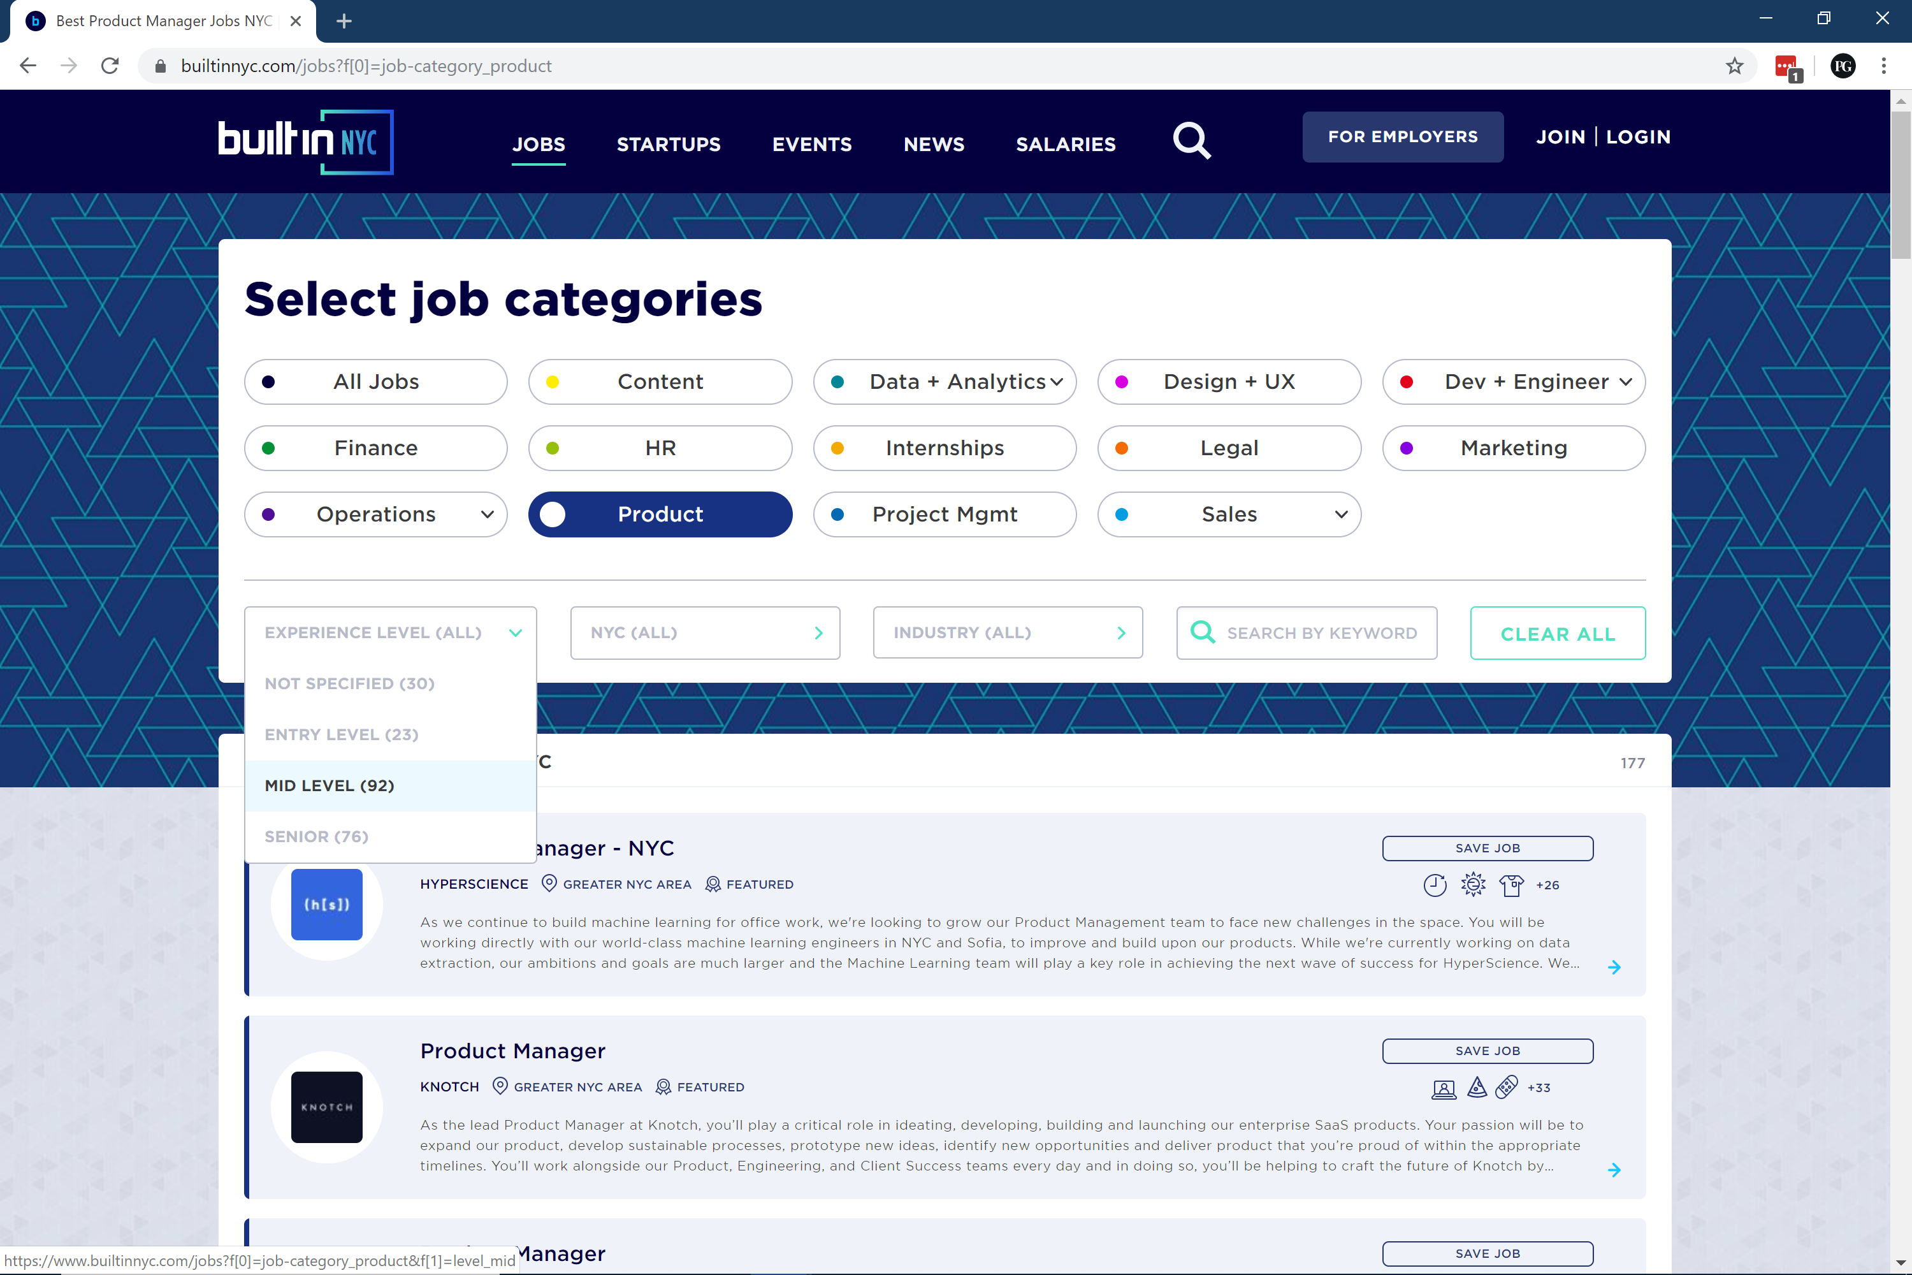This screenshot has width=1912, height=1275.
Task: Select the HR category
Action: coord(660,448)
